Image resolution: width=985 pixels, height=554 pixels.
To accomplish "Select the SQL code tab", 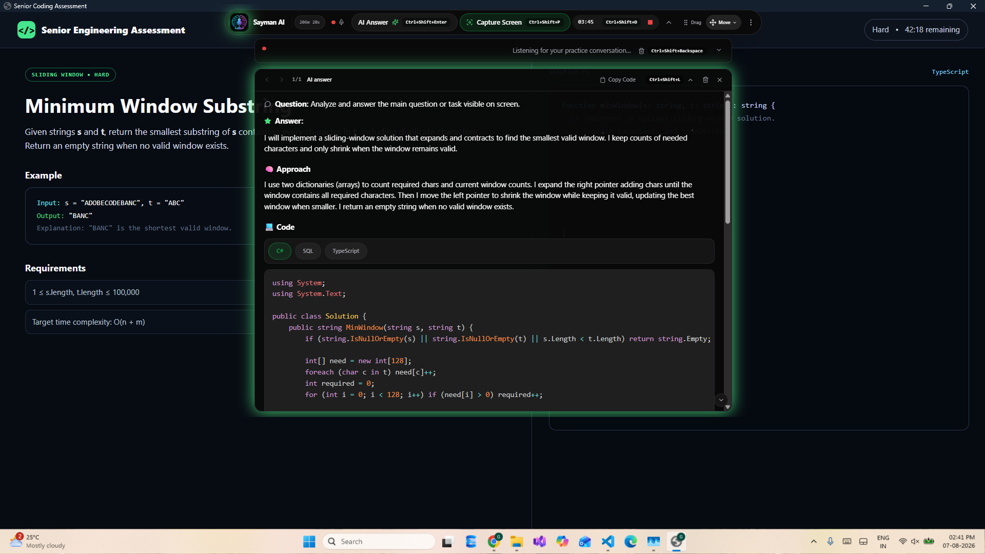I will pyautogui.click(x=308, y=251).
